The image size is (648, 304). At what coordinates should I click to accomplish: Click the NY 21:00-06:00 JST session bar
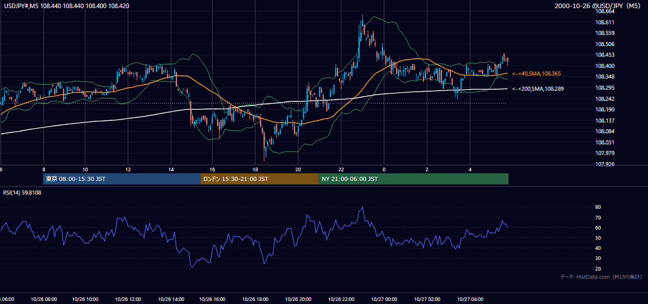tap(413, 179)
